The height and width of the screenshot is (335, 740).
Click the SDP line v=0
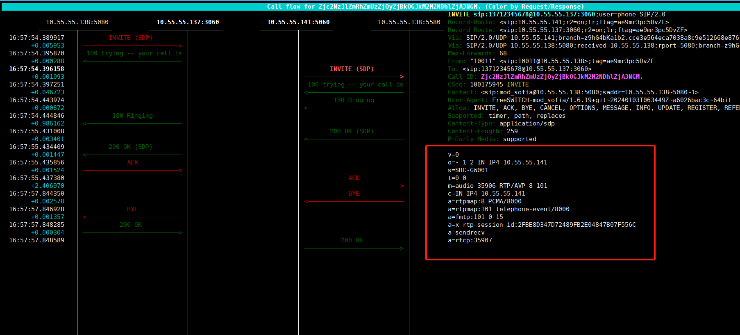coord(453,155)
